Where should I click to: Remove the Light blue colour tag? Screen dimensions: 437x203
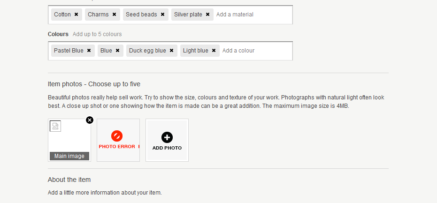coord(214,51)
